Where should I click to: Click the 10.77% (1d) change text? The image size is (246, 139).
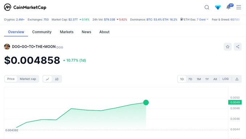[74, 60]
